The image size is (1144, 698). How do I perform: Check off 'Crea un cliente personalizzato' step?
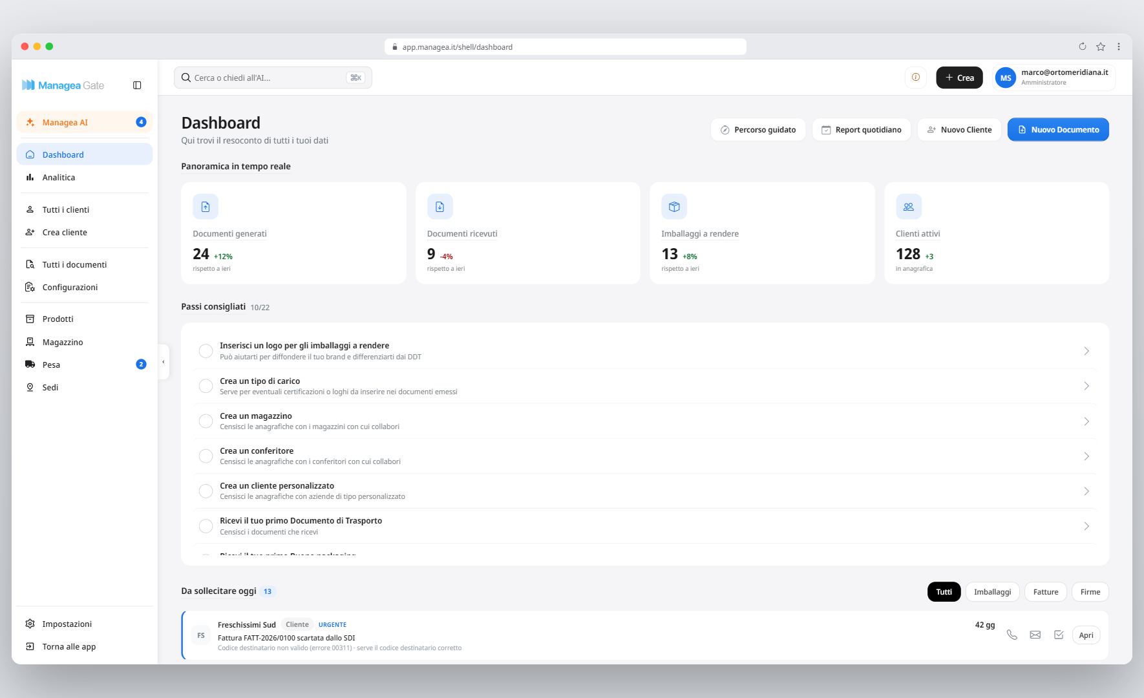pos(206,491)
